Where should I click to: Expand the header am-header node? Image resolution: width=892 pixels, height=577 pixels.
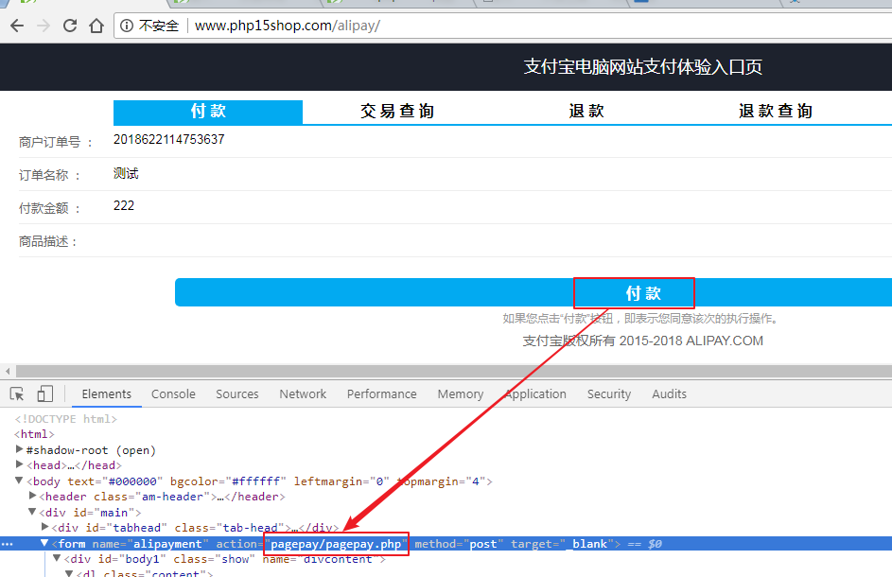click(x=34, y=497)
